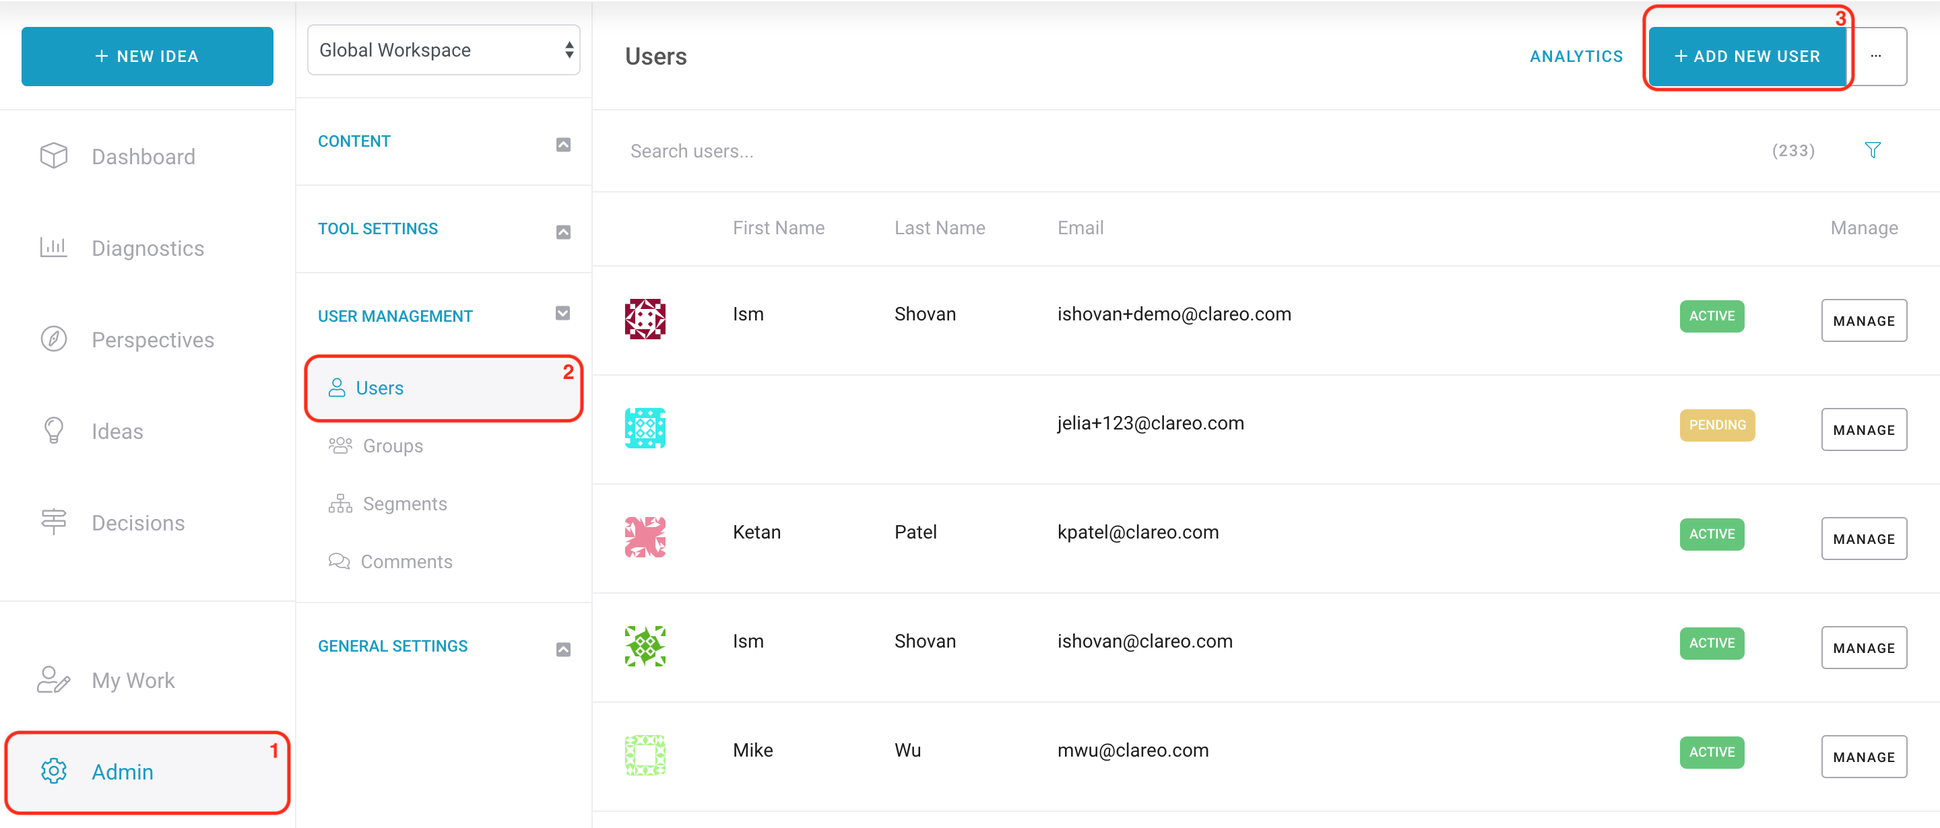
Task: Open the Admin section
Action: pyautogui.click(x=148, y=772)
